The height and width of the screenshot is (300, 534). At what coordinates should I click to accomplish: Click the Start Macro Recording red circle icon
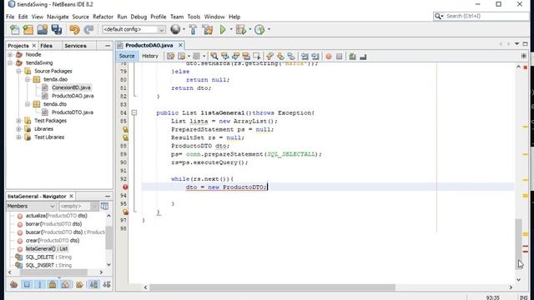point(329,57)
